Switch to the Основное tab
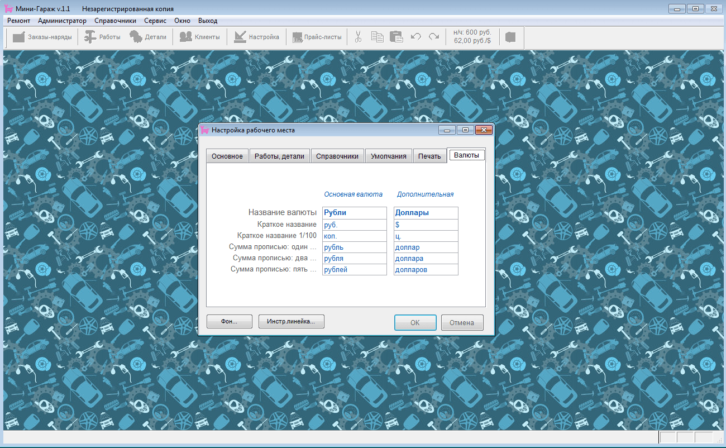Viewport: 726px width, 448px height. [227, 156]
